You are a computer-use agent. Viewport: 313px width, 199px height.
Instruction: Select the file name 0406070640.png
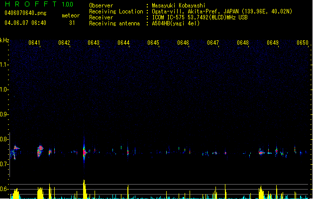coord(25,13)
